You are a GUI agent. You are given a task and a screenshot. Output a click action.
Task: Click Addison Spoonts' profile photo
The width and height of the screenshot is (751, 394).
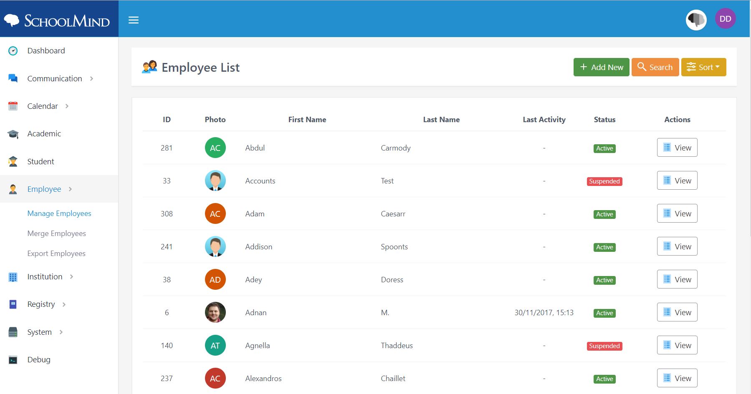(215, 246)
